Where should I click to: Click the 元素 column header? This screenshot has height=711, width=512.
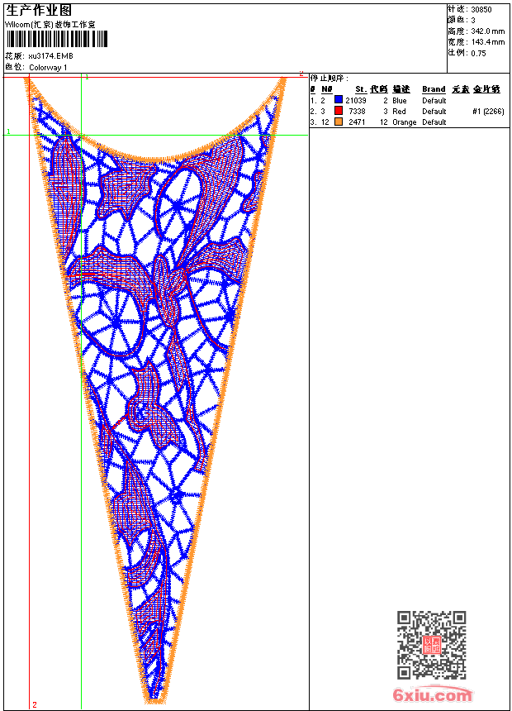click(x=461, y=89)
